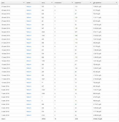Open the Reborn link for 24 мая 2014
Viewport: 119px width, 122px height.
point(29,32)
